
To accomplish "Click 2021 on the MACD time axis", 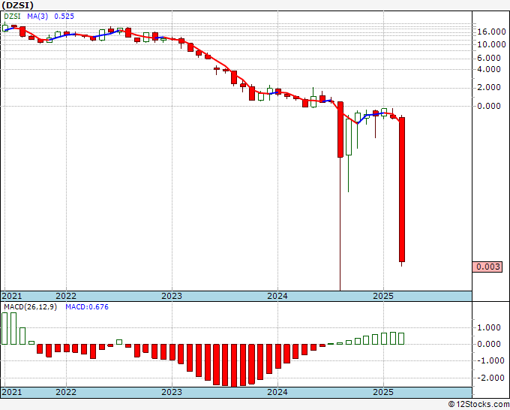I will click(12, 392).
